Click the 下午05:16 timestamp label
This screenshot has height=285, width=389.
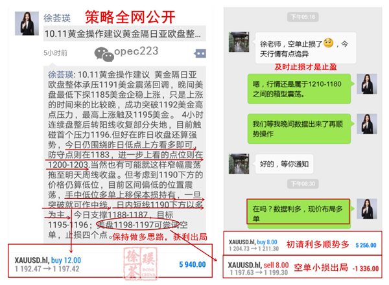(303, 17)
